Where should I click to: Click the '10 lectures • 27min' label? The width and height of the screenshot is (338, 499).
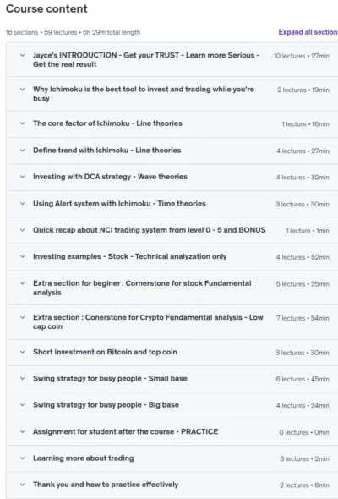(302, 56)
